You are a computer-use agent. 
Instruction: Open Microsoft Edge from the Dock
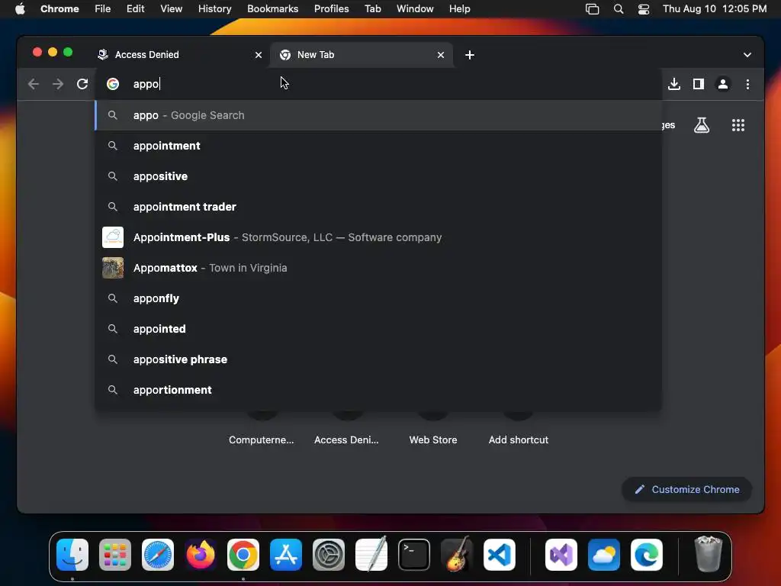(x=647, y=555)
